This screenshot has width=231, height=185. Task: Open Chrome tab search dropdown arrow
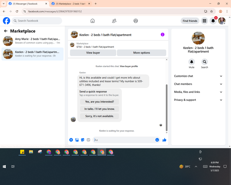click(4, 4)
